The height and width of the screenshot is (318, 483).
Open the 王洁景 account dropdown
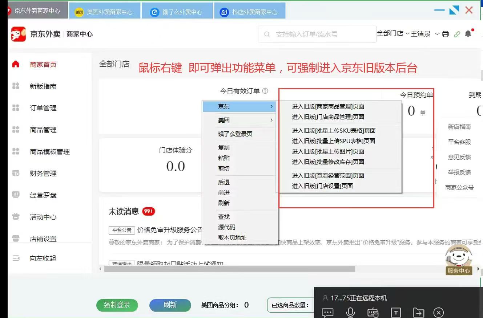425,34
